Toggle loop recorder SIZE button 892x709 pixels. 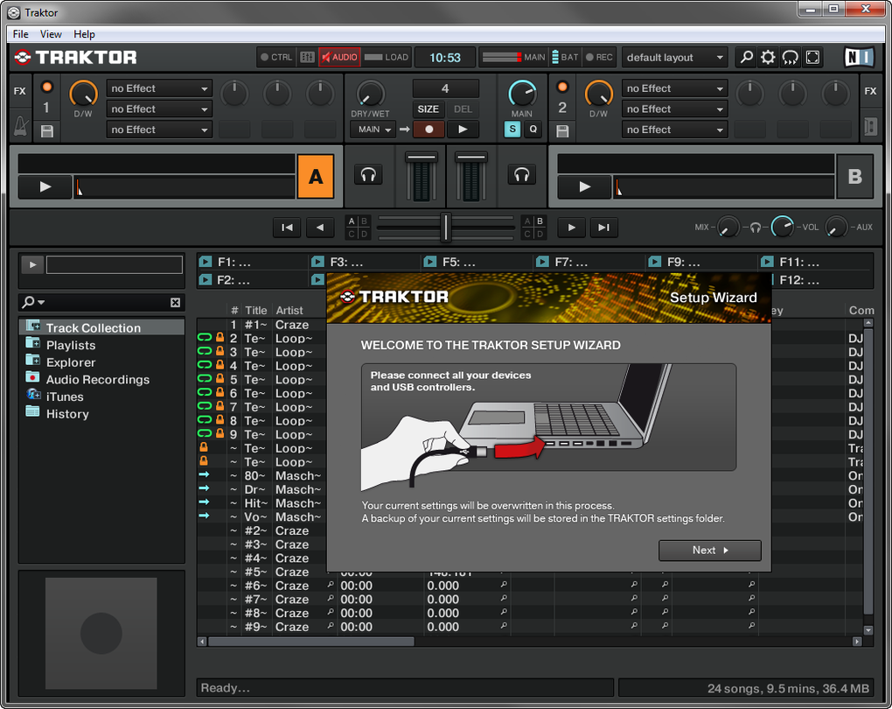point(428,109)
